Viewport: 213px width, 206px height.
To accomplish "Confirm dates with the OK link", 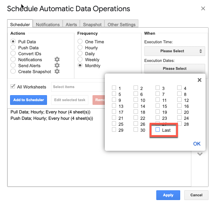I will click(197, 144).
